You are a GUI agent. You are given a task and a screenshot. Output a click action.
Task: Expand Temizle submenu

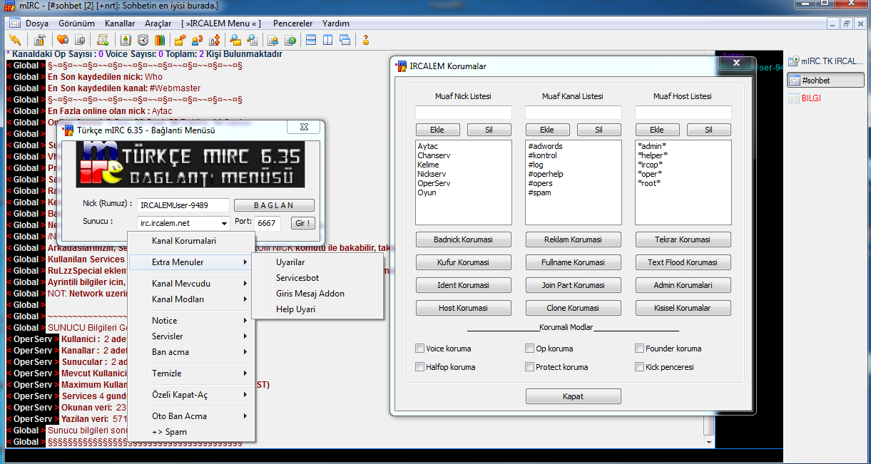point(191,373)
